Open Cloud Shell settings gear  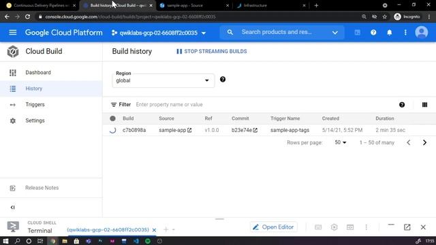pyautogui.click(x=334, y=227)
